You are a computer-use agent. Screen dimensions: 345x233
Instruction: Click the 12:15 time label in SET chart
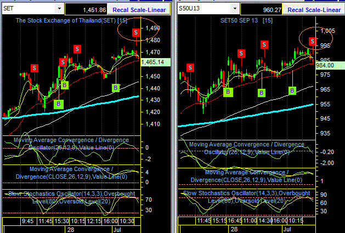point(94,221)
